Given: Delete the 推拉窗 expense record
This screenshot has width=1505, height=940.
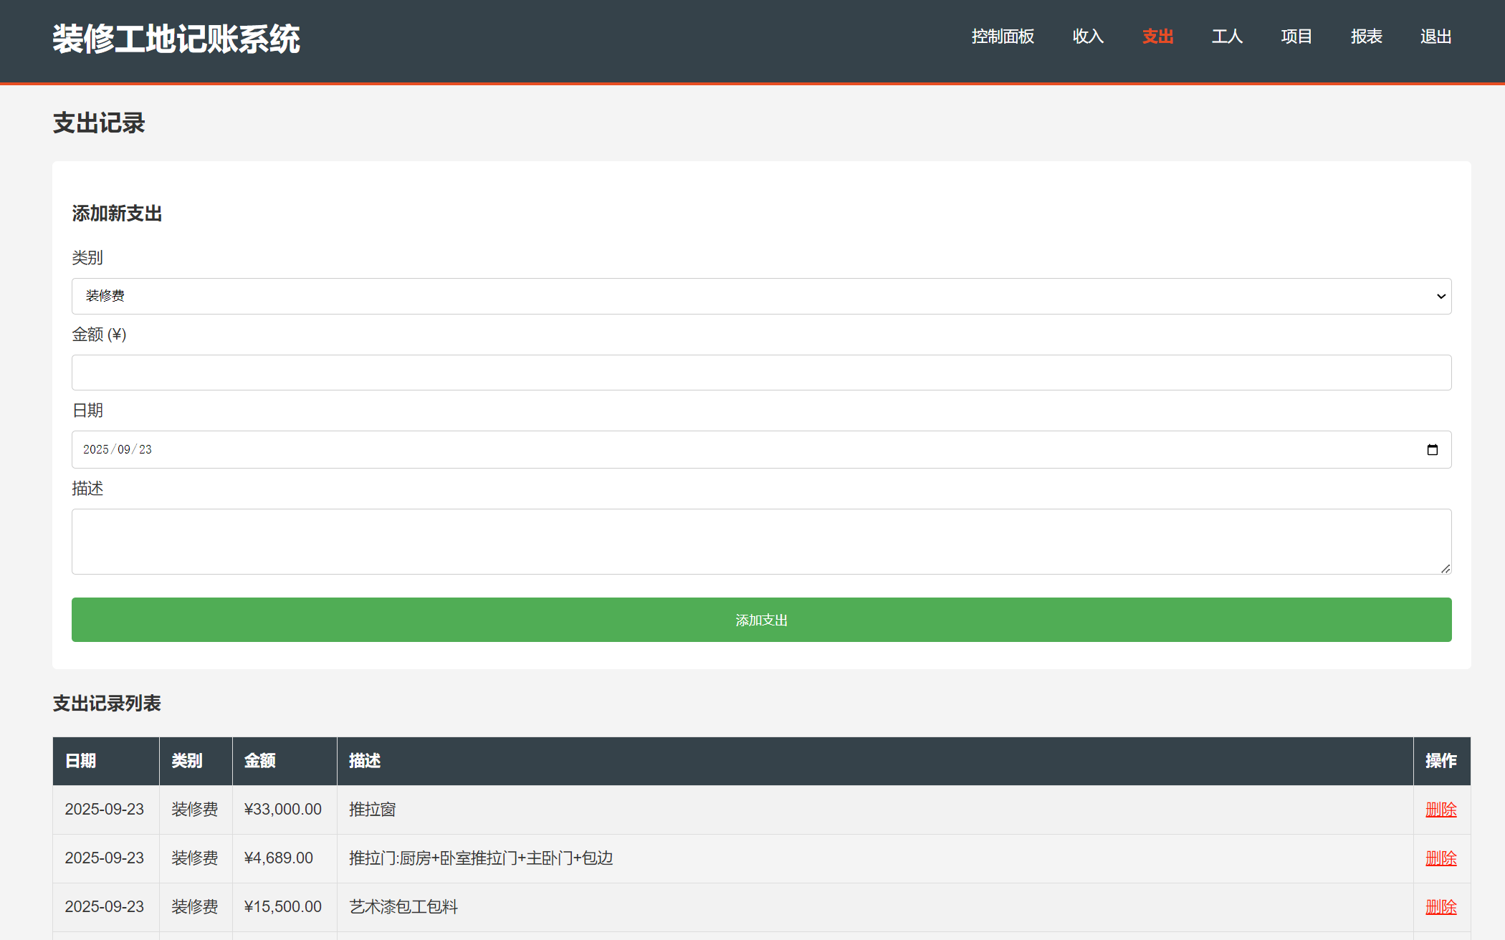Looking at the screenshot, I should click(x=1440, y=810).
